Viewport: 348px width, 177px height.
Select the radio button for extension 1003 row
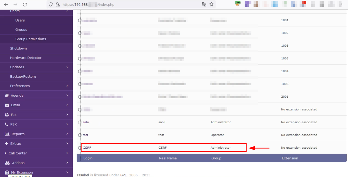pos(80,46)
